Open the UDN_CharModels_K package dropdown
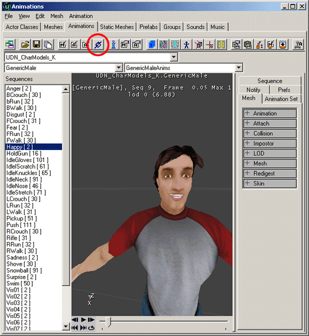 coord(174,57)
